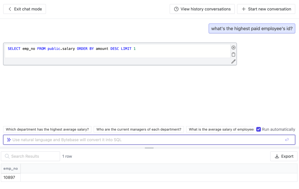Click the highest paid employee message

tap(252, 29)
